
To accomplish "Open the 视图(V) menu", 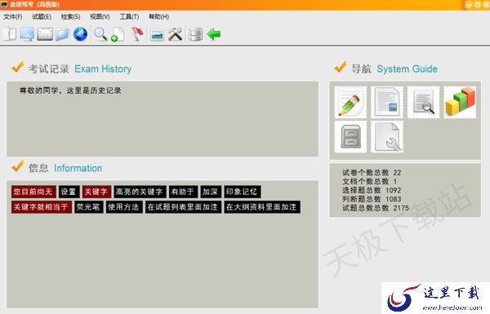I will [100, 16].
